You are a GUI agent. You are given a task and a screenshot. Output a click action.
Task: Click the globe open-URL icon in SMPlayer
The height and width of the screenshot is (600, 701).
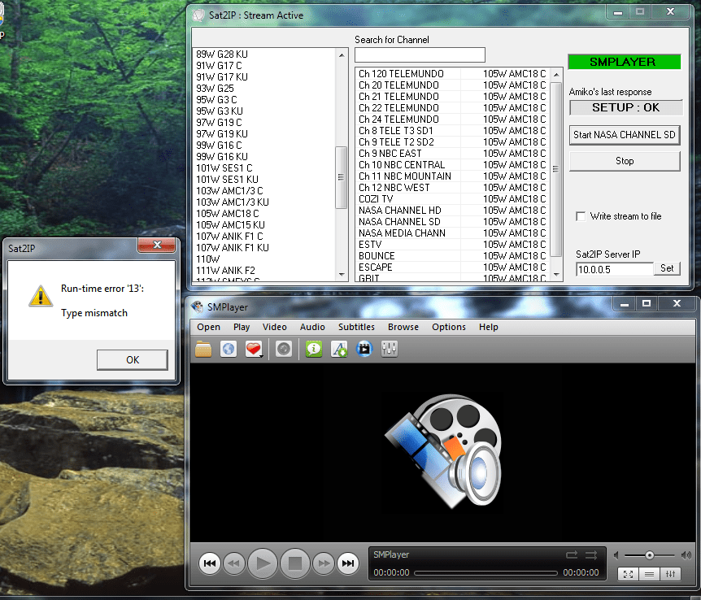pyautogui.click(x=229, y=349)
